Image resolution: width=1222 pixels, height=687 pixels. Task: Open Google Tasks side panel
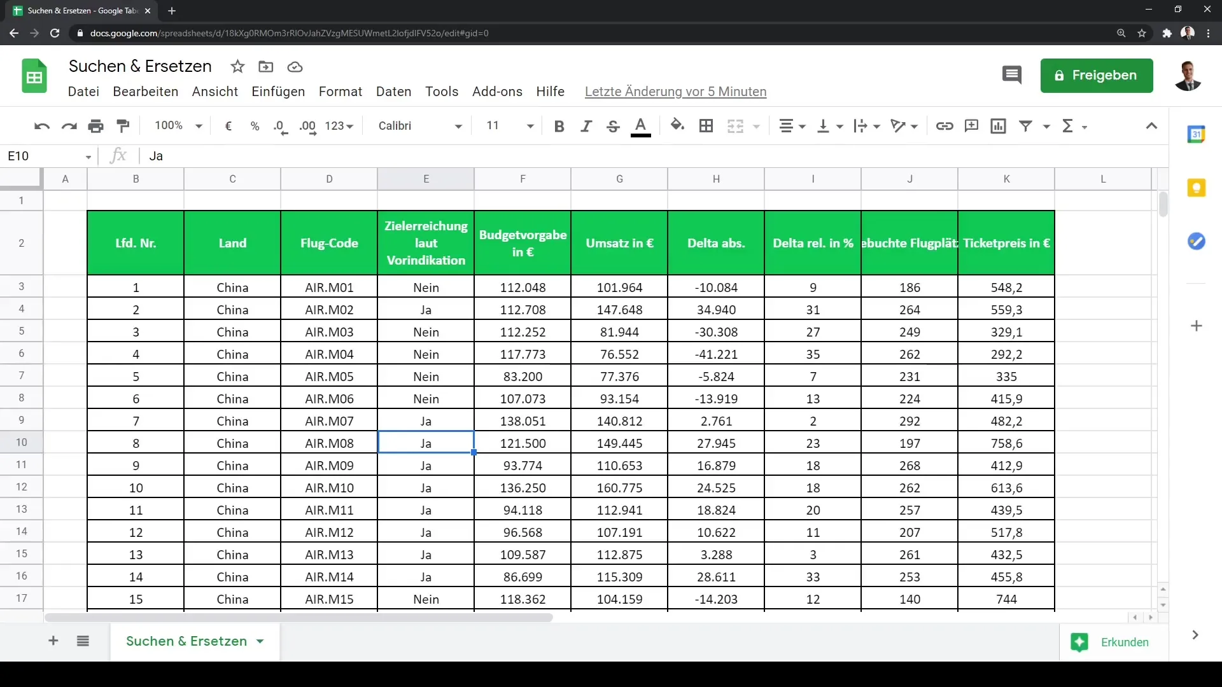(1197, 241)
